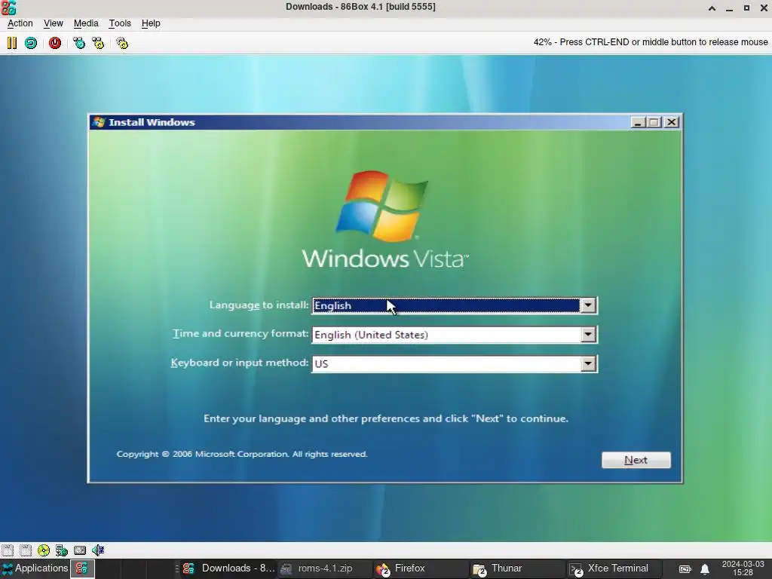Close the Install Windows dialog
The height and width of the screenshot is (579, 772).
click(x=672, y=122)
